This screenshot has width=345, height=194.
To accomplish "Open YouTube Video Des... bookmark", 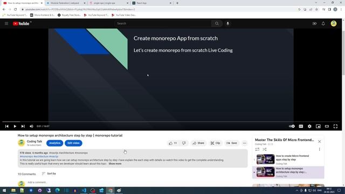I will (123, 15).
